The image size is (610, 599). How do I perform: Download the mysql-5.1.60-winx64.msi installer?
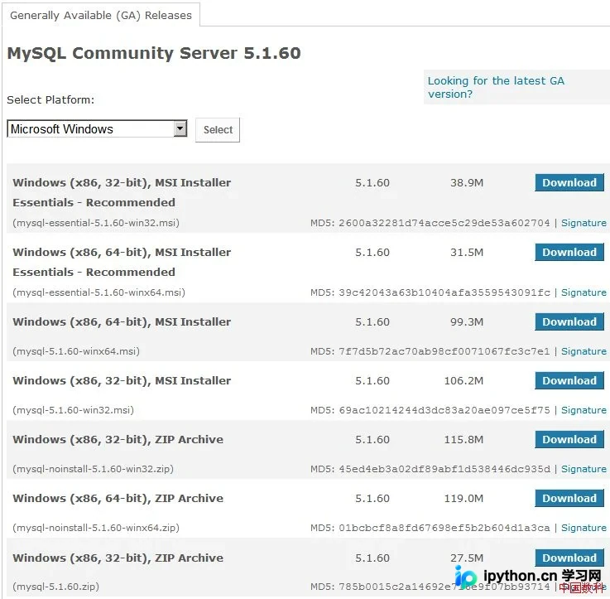pos(569,322)
